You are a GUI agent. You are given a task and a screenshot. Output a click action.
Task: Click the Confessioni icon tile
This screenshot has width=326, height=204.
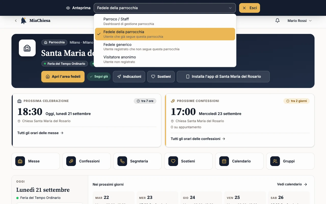coord(71,161)
